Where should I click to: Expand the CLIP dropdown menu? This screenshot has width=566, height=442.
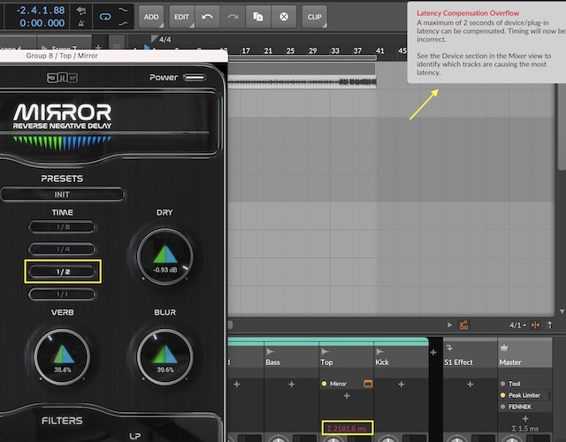(x=314, y=16)
